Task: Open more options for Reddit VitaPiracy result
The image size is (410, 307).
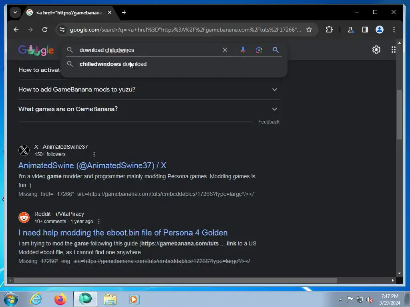Action: click(99, 221)
